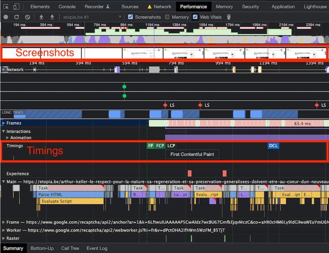Toggle the device toolbar icon
Screen dimensions: 329x253
coord(16,7)
